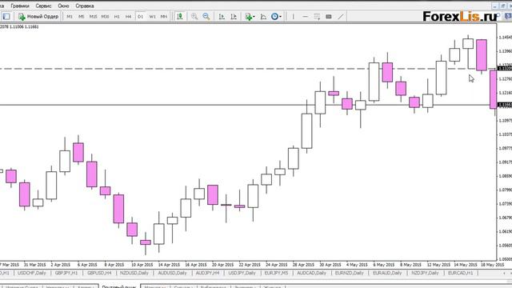This screenshot has height=288, width=512.
Task: Open the Сервис menu
Action: click(43, 6)
